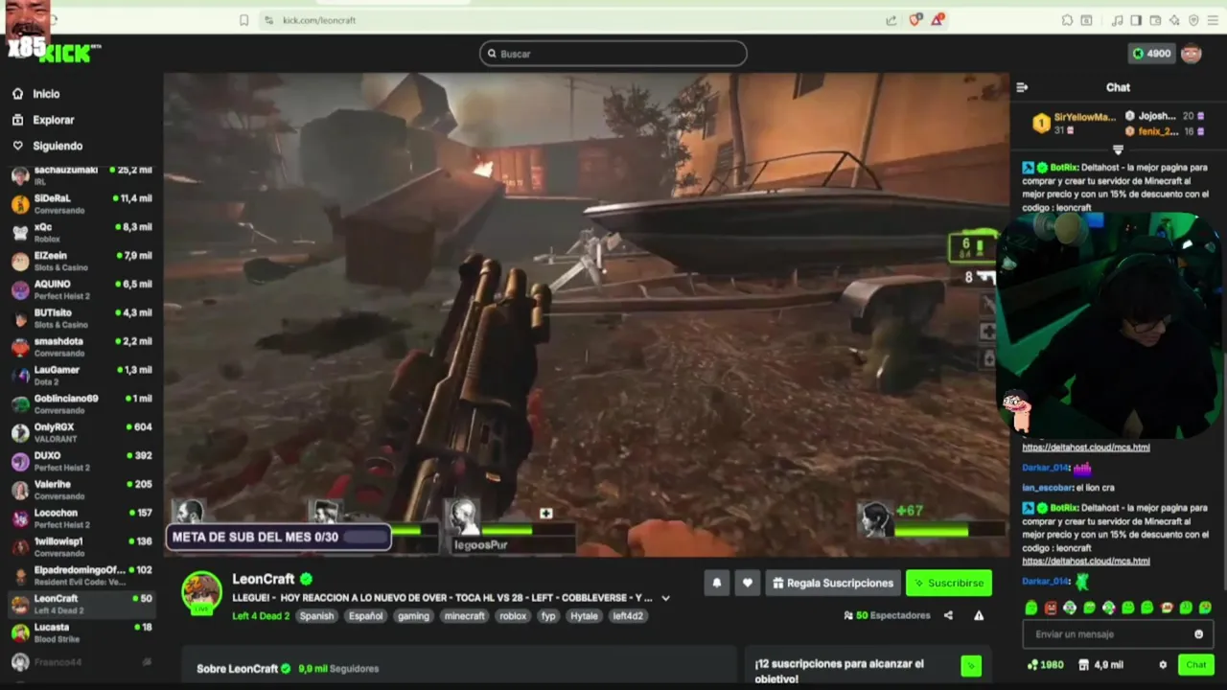Viewport: 1227px width, 690px height.
Task: Select the Spanish tag
Action: [316, 616]
